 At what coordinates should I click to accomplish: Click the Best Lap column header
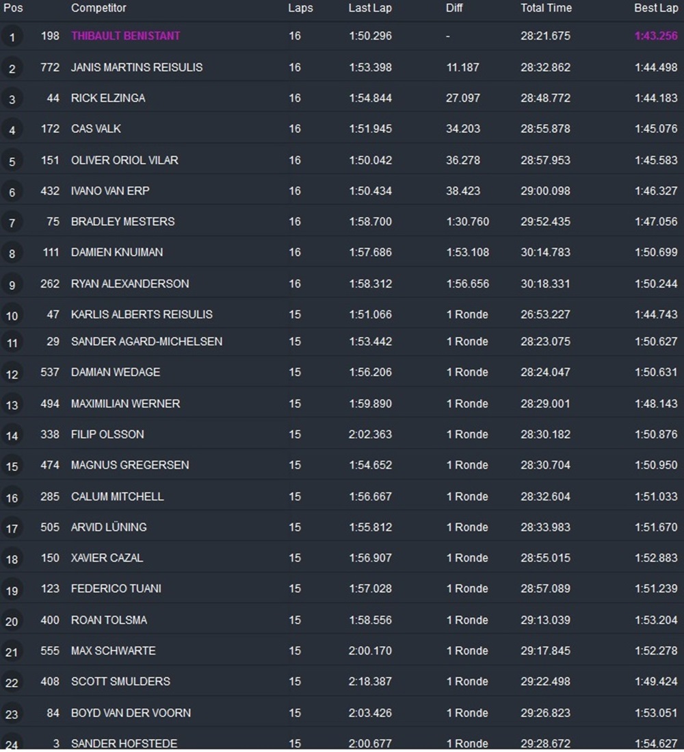click(656, 8)
